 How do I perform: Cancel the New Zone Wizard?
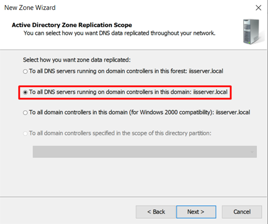(x=242, y=212)
